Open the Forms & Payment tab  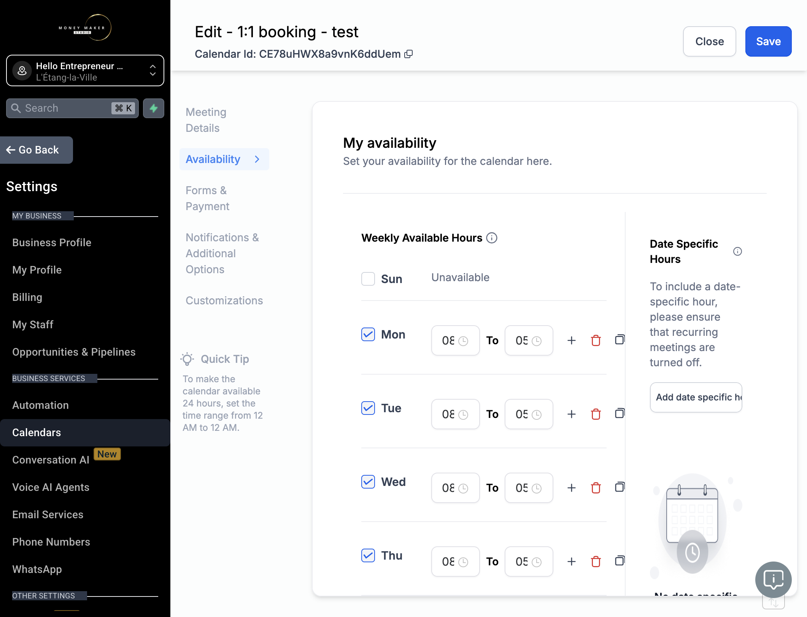pos(208,198)
